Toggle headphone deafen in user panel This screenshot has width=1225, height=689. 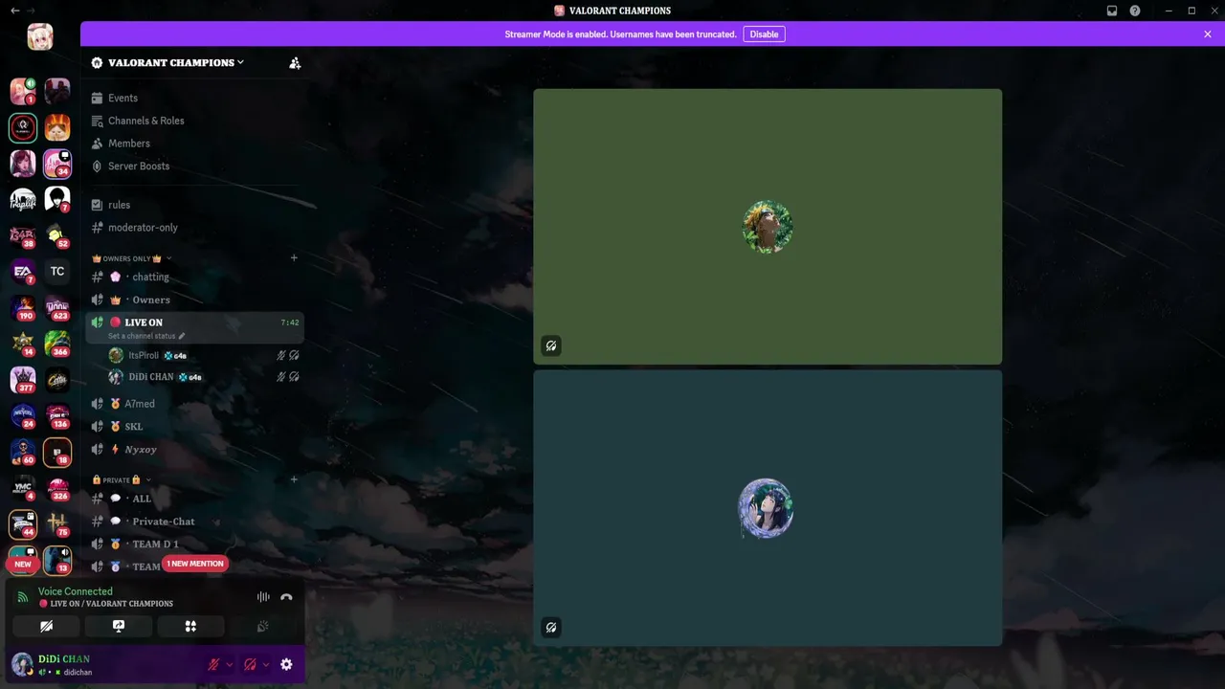[x=250, y=664]
